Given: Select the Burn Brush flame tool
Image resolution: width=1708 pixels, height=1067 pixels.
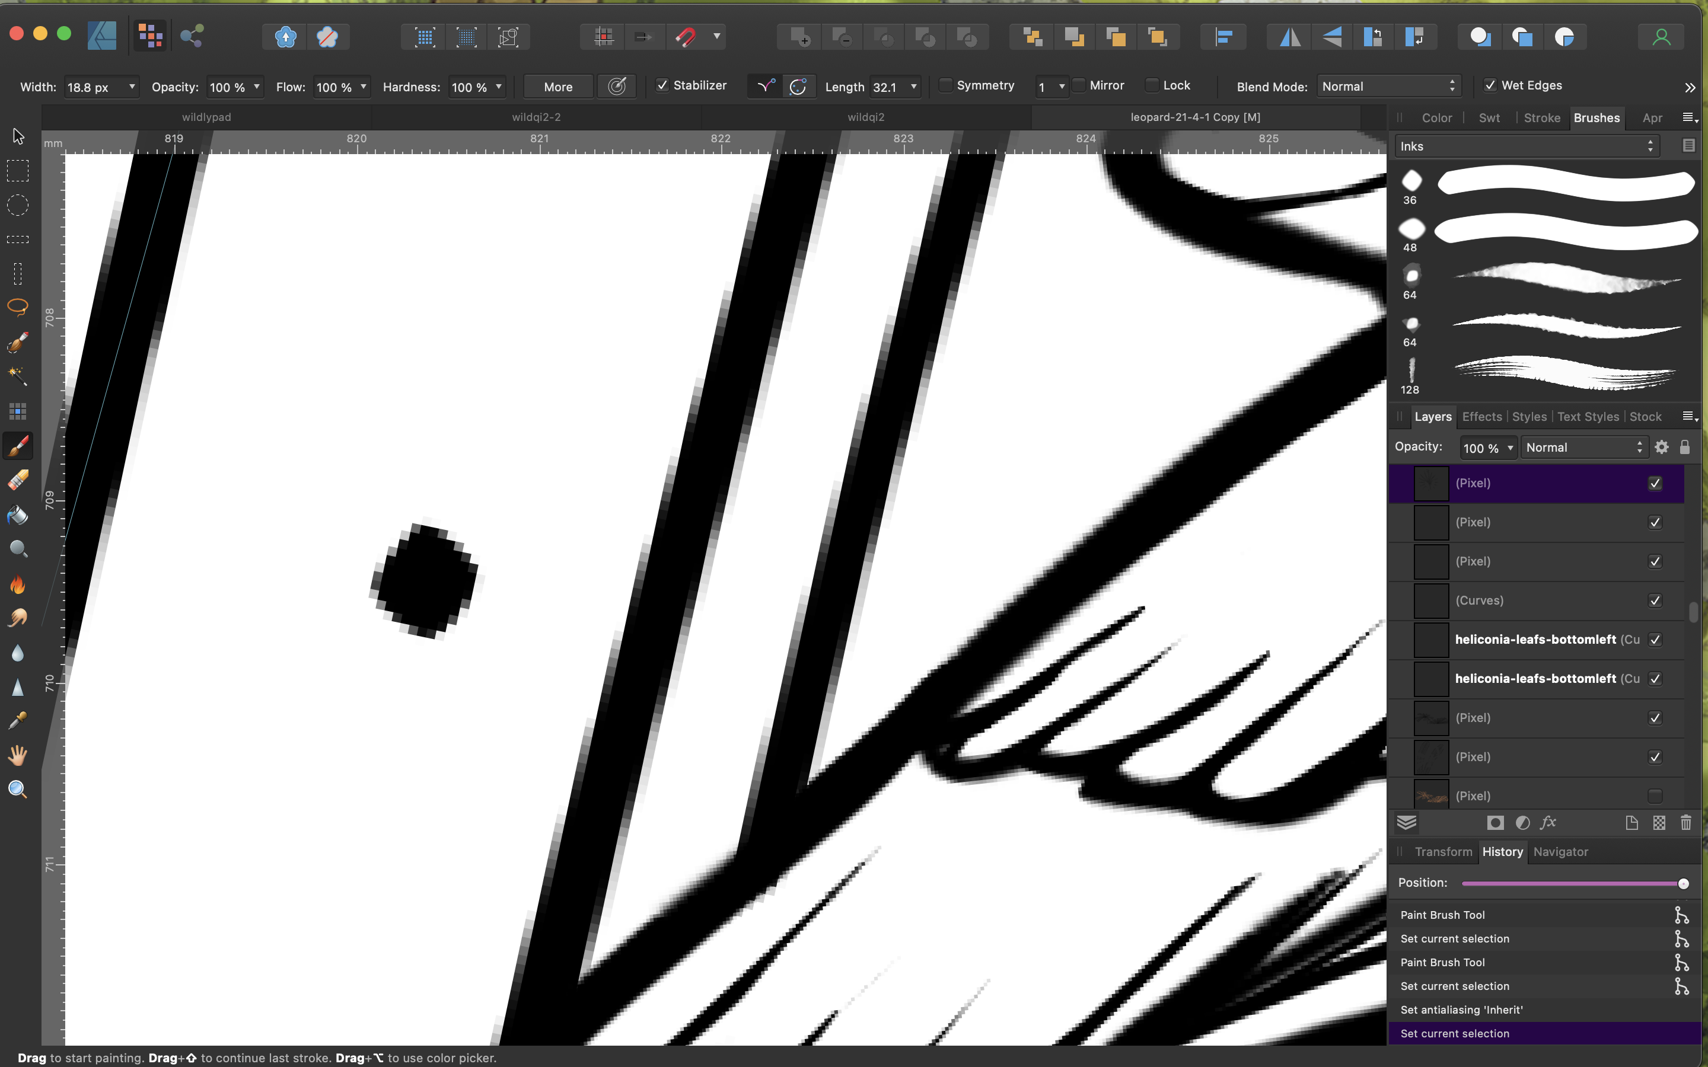Looking at the screenshot, I should coord(18,584).
